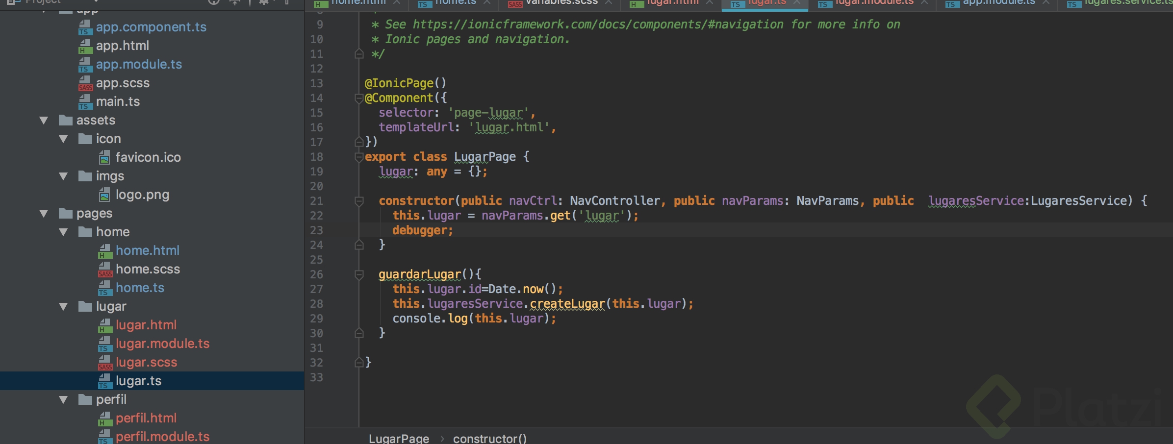This screenshot has height=444, width=1173.
Task: Click the constructor() breadcrumb below the editor
Action: [489, 439]
